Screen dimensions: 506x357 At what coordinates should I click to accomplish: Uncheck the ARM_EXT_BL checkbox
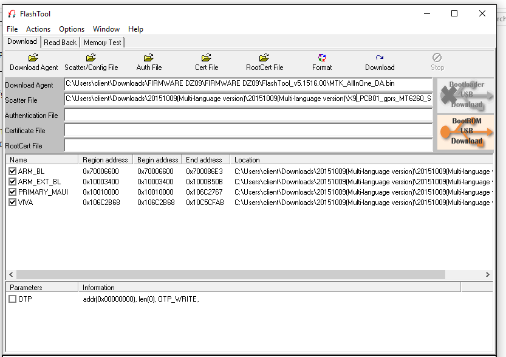coord(13,182)
